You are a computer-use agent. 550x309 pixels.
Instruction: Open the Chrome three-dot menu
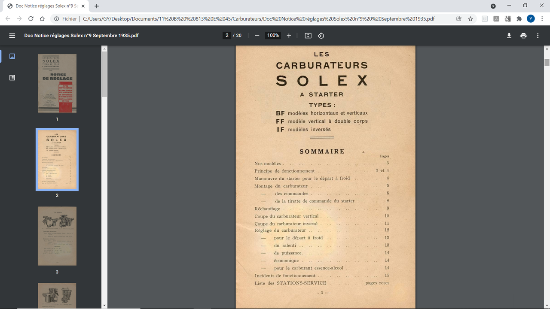542,19
